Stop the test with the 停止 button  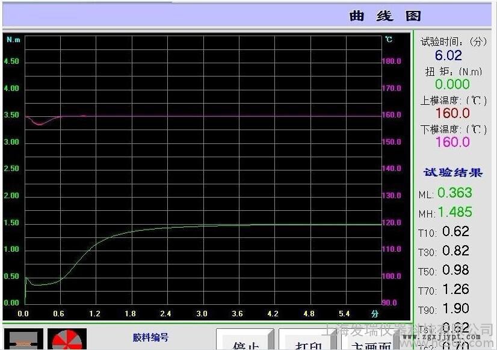click(245, 339)
